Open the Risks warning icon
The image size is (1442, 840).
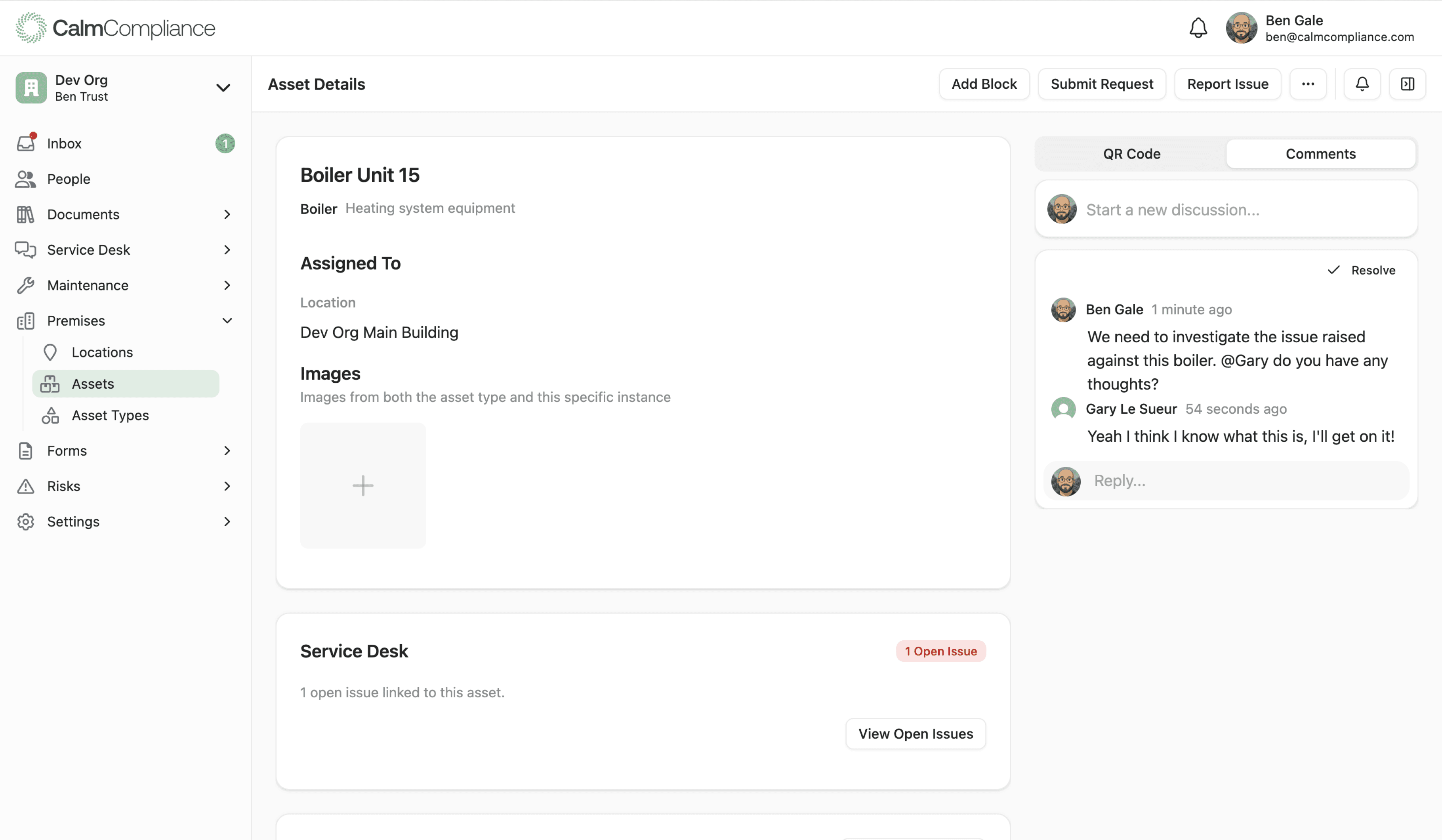click(x=25, y=486)
